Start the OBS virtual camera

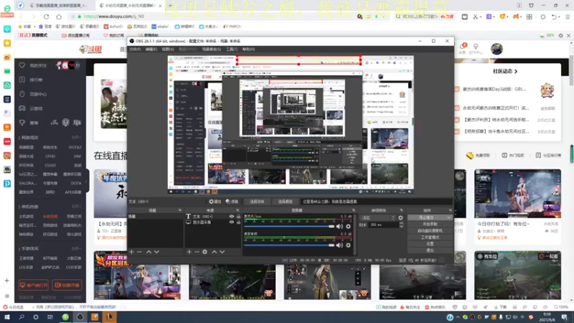point(430,230)
